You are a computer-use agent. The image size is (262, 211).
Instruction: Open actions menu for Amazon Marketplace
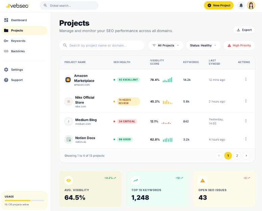coord(246,79)
